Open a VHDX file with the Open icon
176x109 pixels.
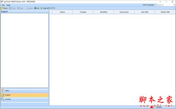(x=2, y=8)
